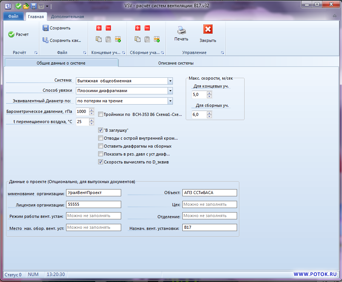Click the Сохранить save icon in ribbon

point(46,28)
